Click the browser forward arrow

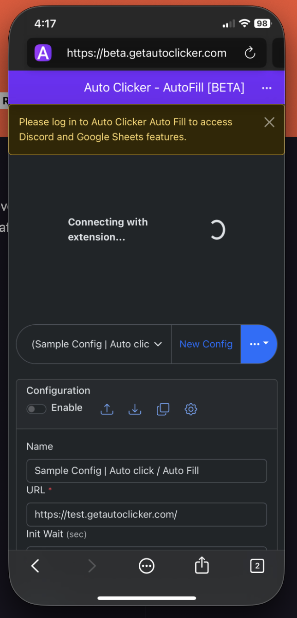click(x=92, y=565)
